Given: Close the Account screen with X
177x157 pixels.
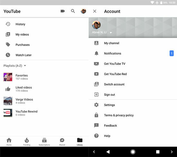Looking at the screenshot, I should pos(95,11).
